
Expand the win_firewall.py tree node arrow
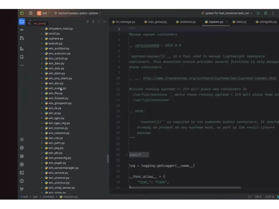pos(42,98)
